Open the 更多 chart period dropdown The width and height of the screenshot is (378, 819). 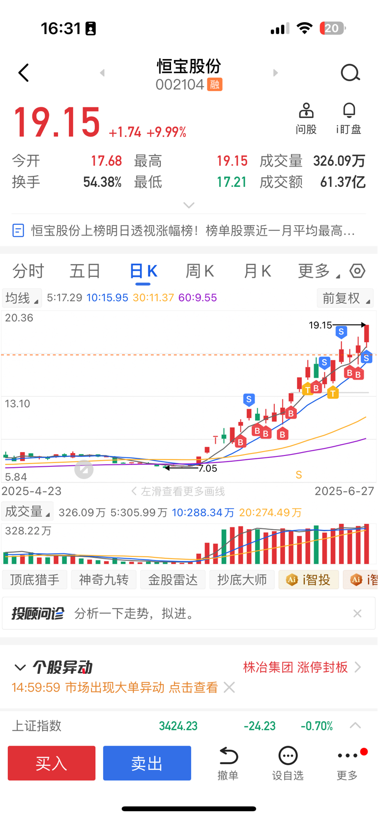tap(319, 271)
